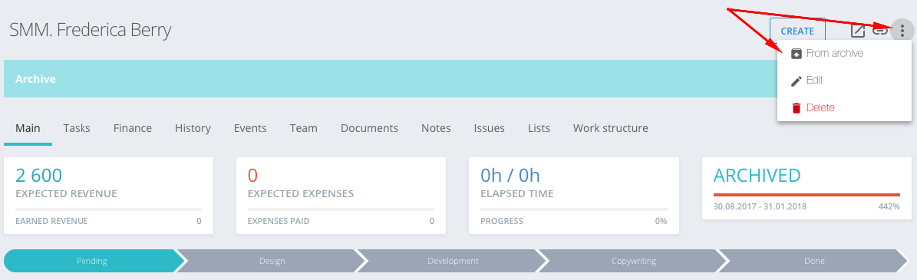Click the EXPECTED EXPENSES label
Image resolution: width=917 pixels, height=280 pixels.
[301, 193]
